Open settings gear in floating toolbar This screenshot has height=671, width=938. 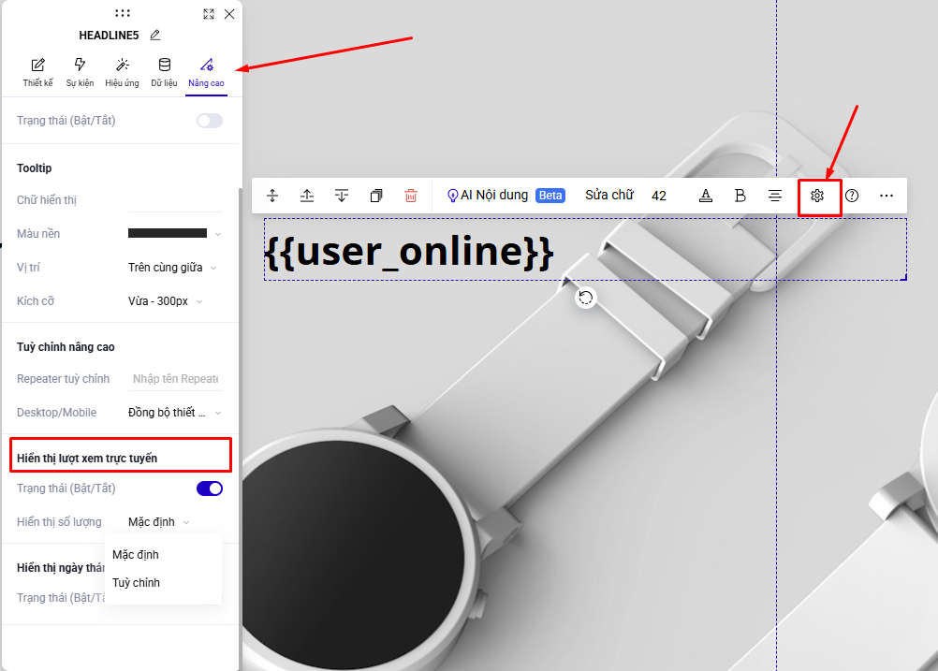[x=817, y=196]
